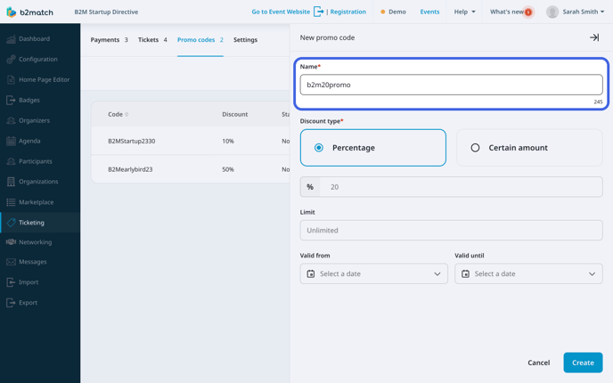Open the Valid until date dropdown
Screen dimensions: 613x383
[x=528, y=273]
